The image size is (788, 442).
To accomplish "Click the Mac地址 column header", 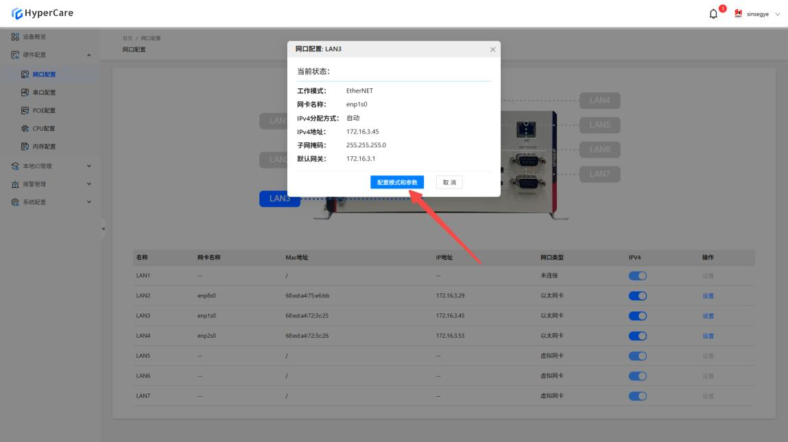I will [296, 258].
